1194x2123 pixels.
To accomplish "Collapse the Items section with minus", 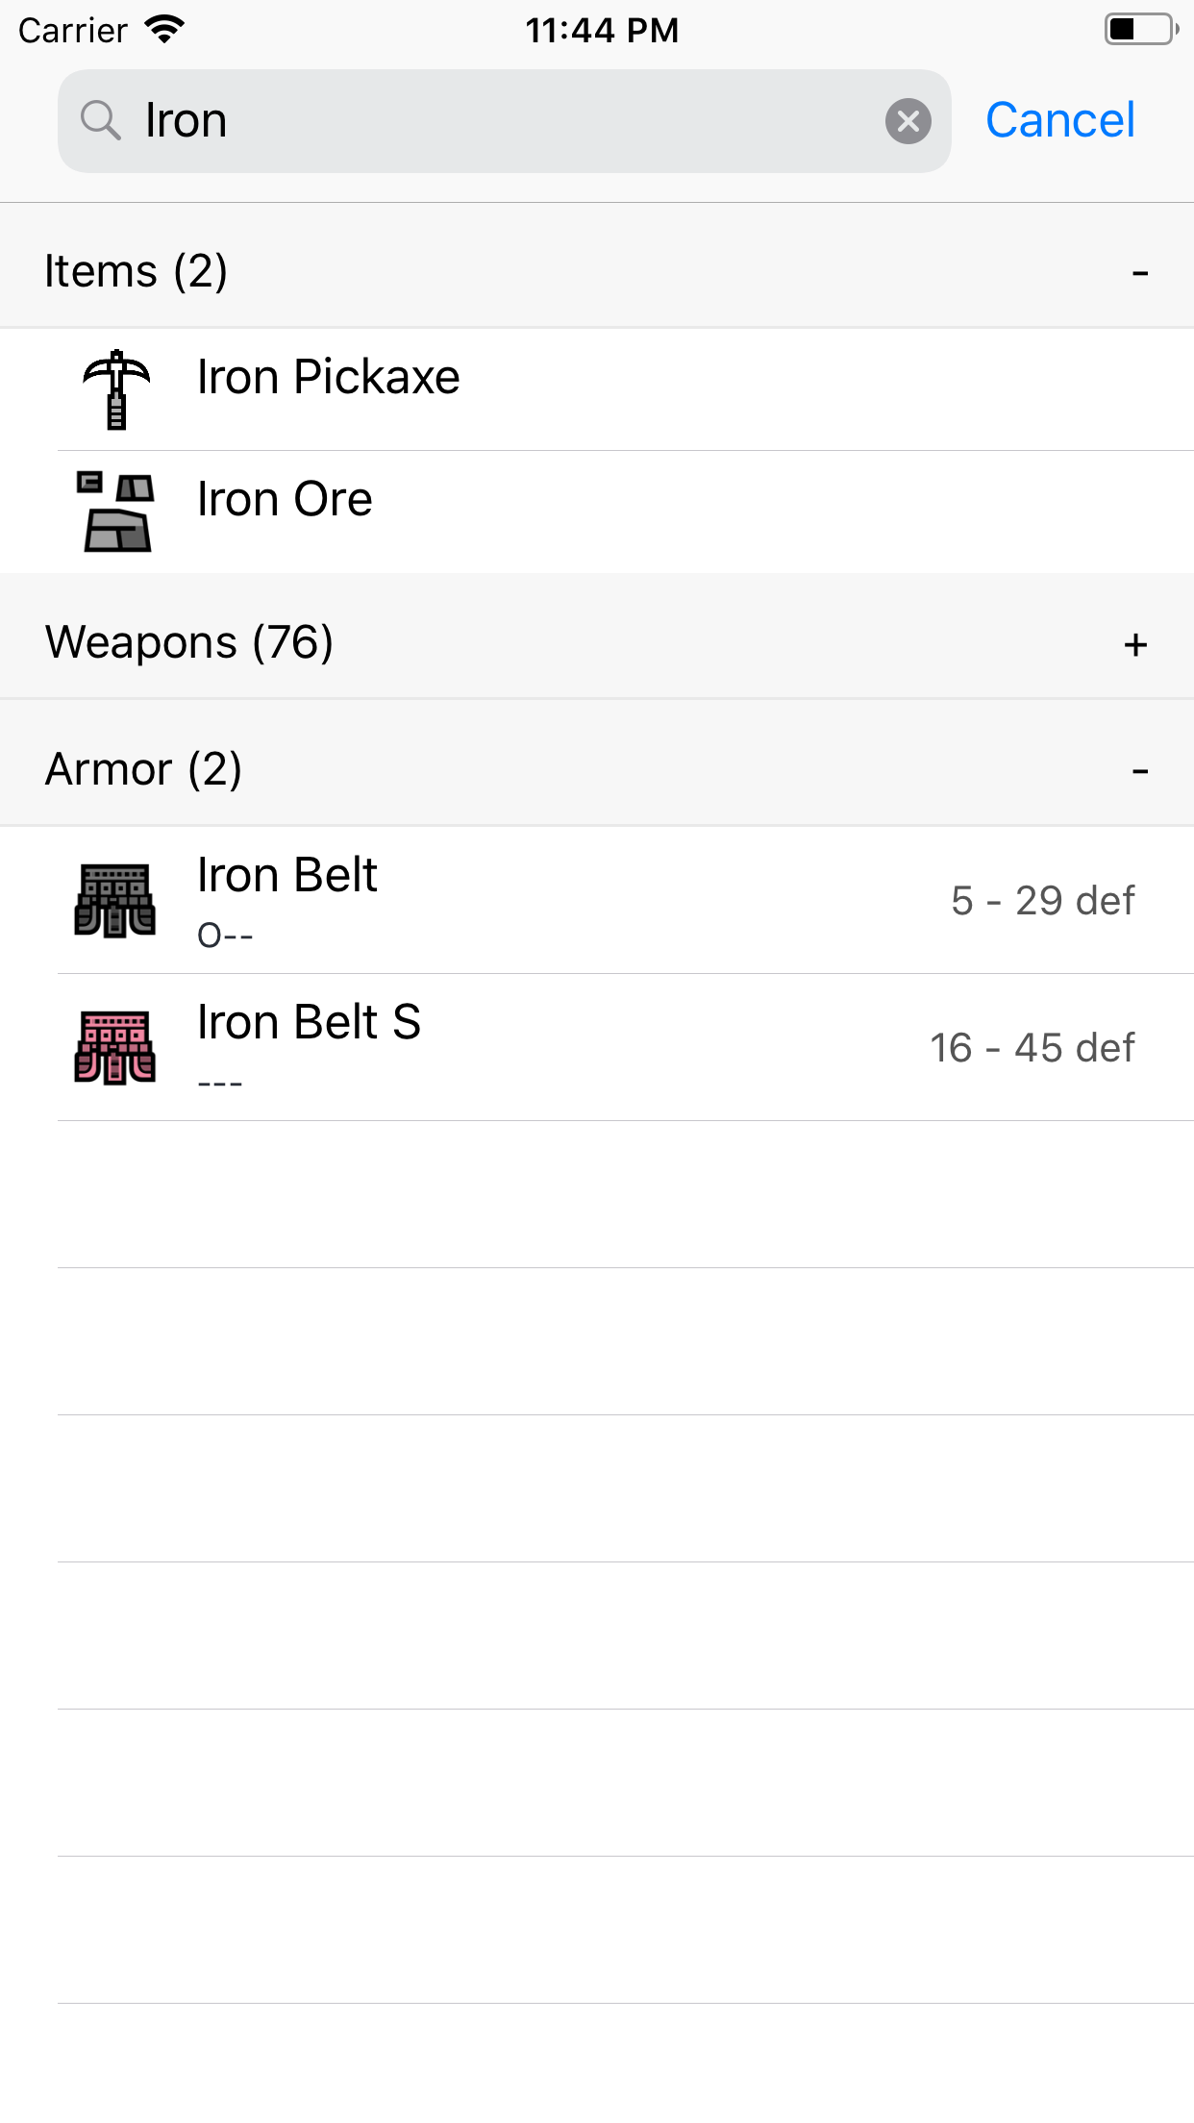I will (1140, 273).
